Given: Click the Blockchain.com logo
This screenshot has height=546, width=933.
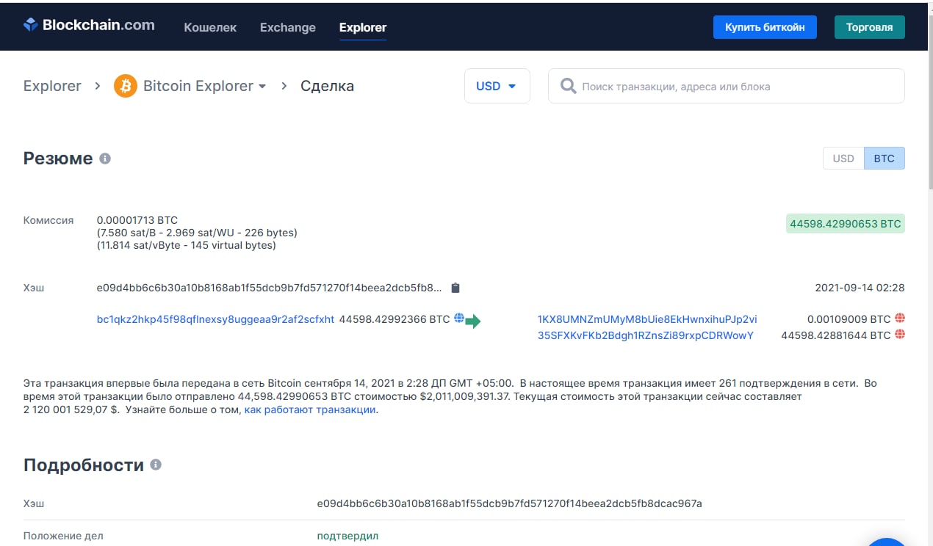Looking at the screenshot, I should (x=89, y=25).
